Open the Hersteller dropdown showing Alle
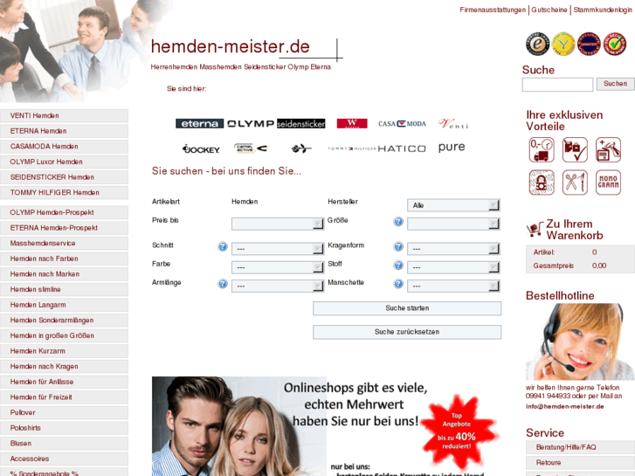Viewport: 635px width, 476px height. (453, 205)
